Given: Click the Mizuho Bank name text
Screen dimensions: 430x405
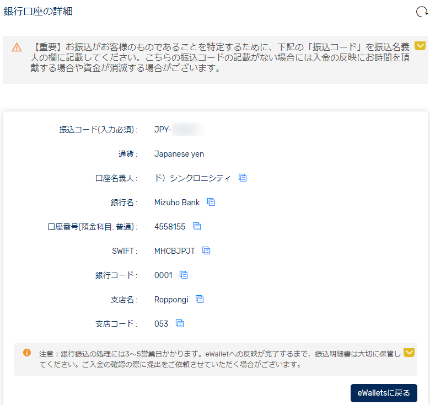Looking at the screenshot, I should click(177, 202).
